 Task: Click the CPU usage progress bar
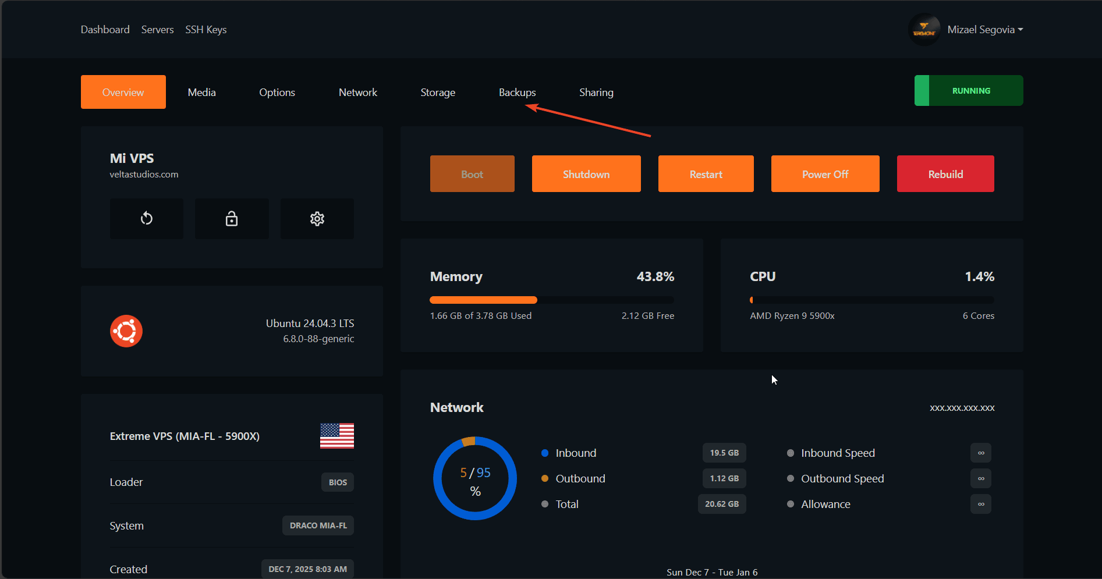coord(872,300)
